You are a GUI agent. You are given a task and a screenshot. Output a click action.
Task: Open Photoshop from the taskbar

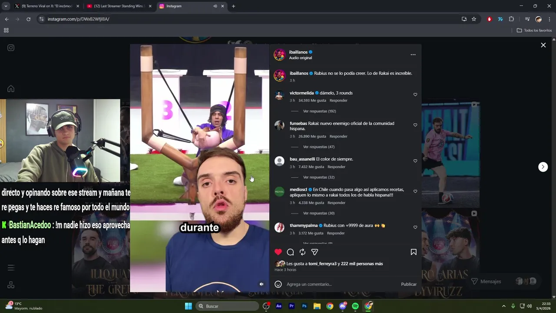pos(304,306)
